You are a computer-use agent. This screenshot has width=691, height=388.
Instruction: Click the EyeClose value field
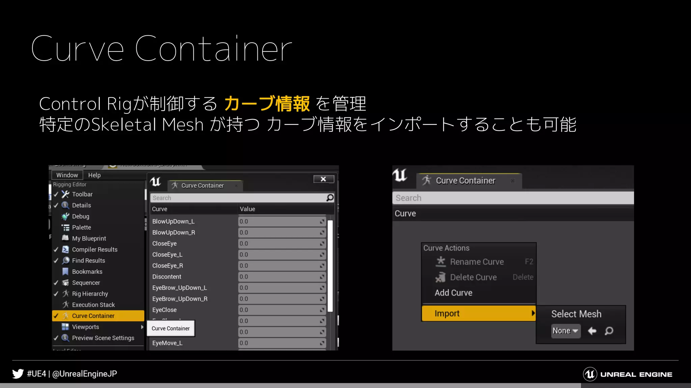pyautogui.click(x=282, y=310)
